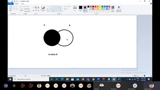Viewport: 160px width, 90px height.
Task: Open Google Chrome from taskbar
Action: 93,79
